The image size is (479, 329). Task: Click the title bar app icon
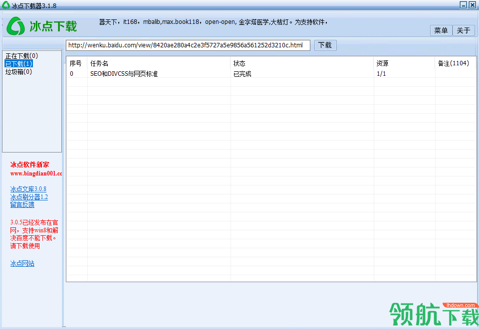(x=6, y=5)
